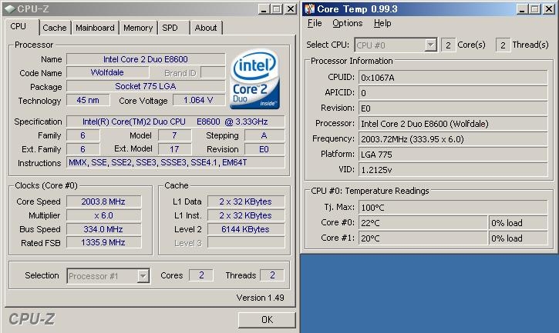This screenshot has width=559, height=333.
Task: Click the Core #0 0% load field
Action: click(x=518, y=223)
